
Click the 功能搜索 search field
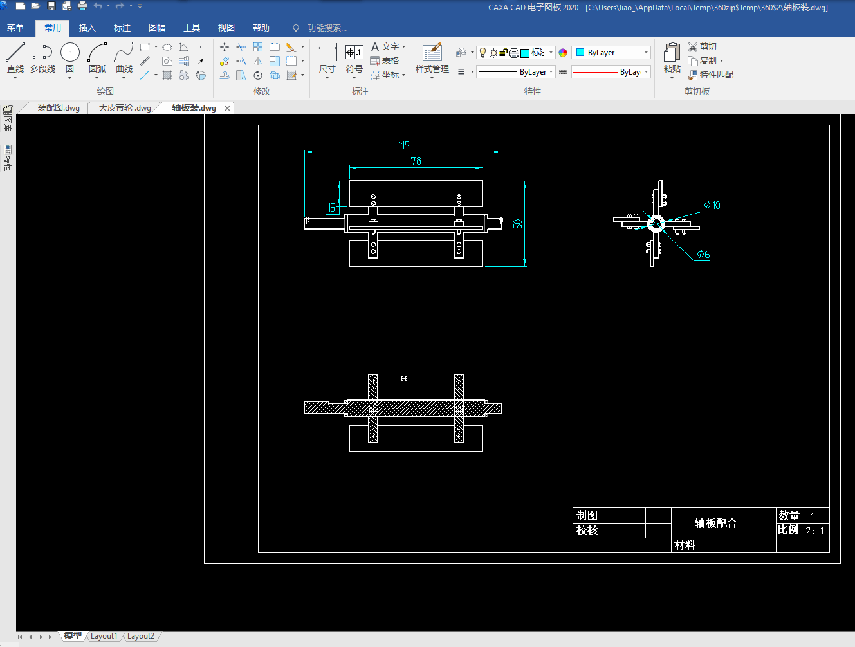(x=327, y=28)
